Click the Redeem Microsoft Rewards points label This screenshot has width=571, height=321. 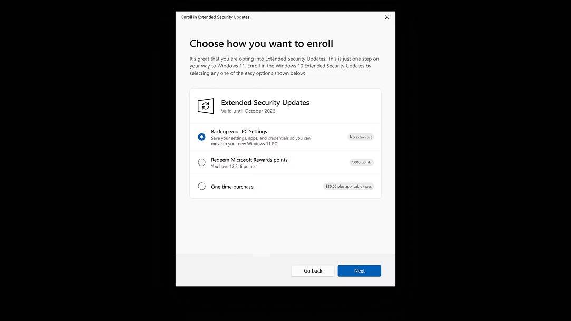(x=249, y=160)
